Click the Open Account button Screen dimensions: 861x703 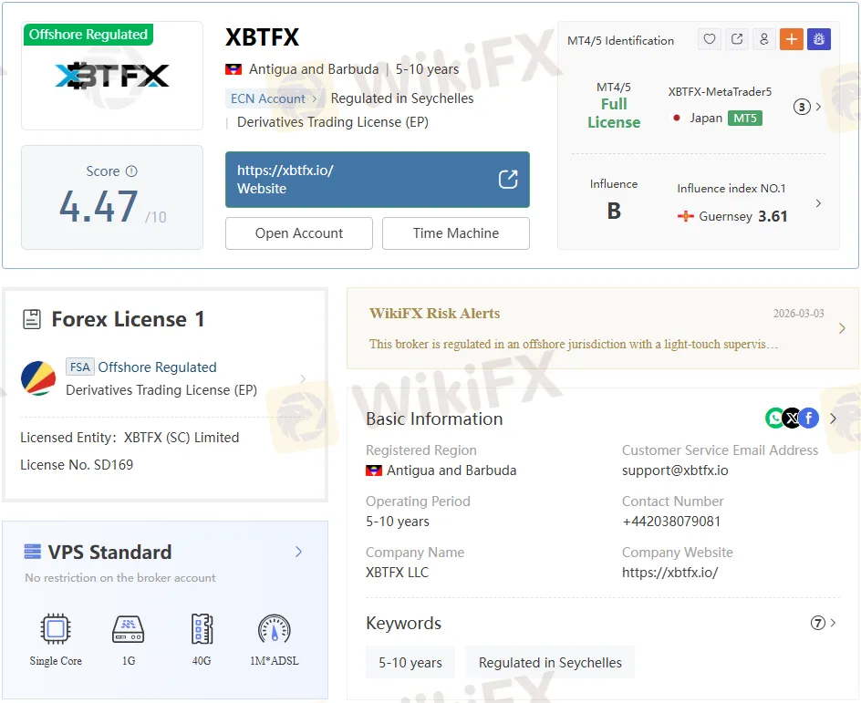point(299,233)
